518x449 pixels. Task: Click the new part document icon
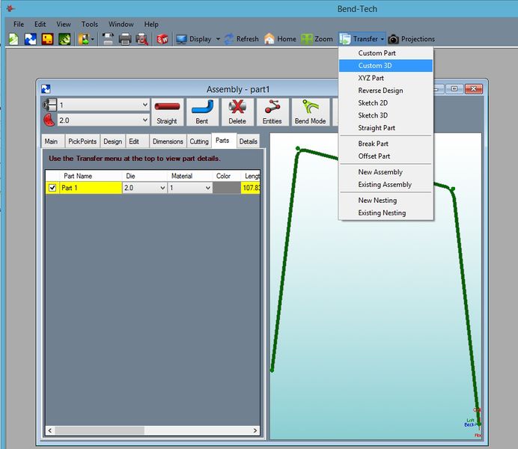13,39
